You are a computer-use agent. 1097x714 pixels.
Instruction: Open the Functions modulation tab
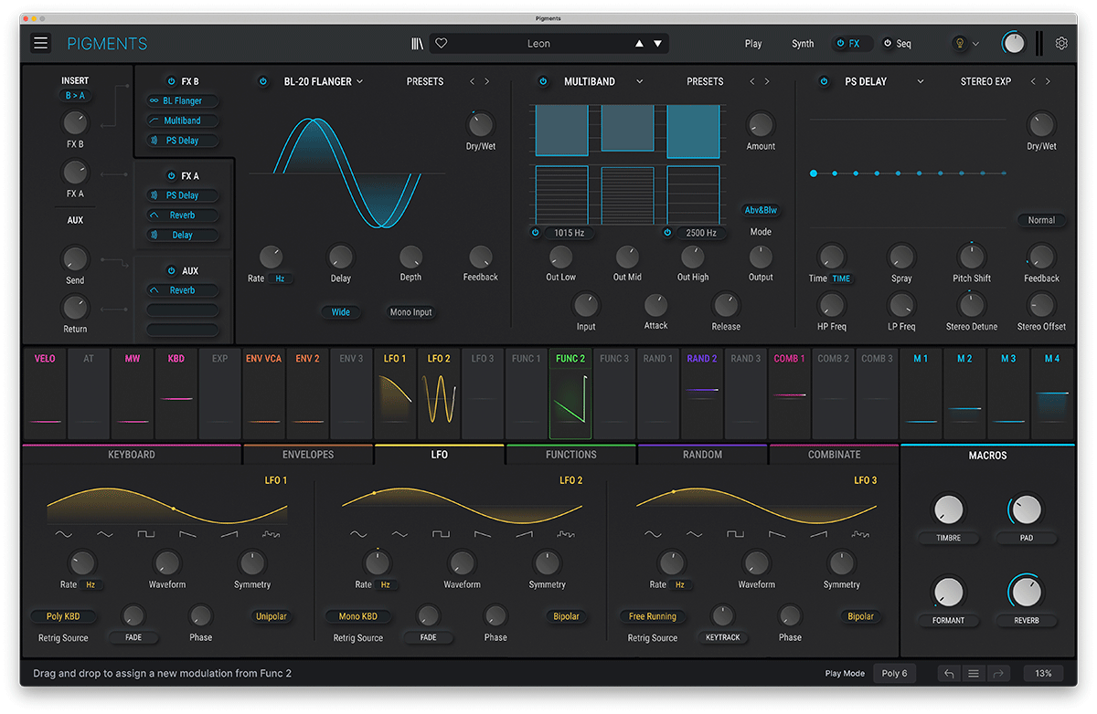(x=570, y=454)
